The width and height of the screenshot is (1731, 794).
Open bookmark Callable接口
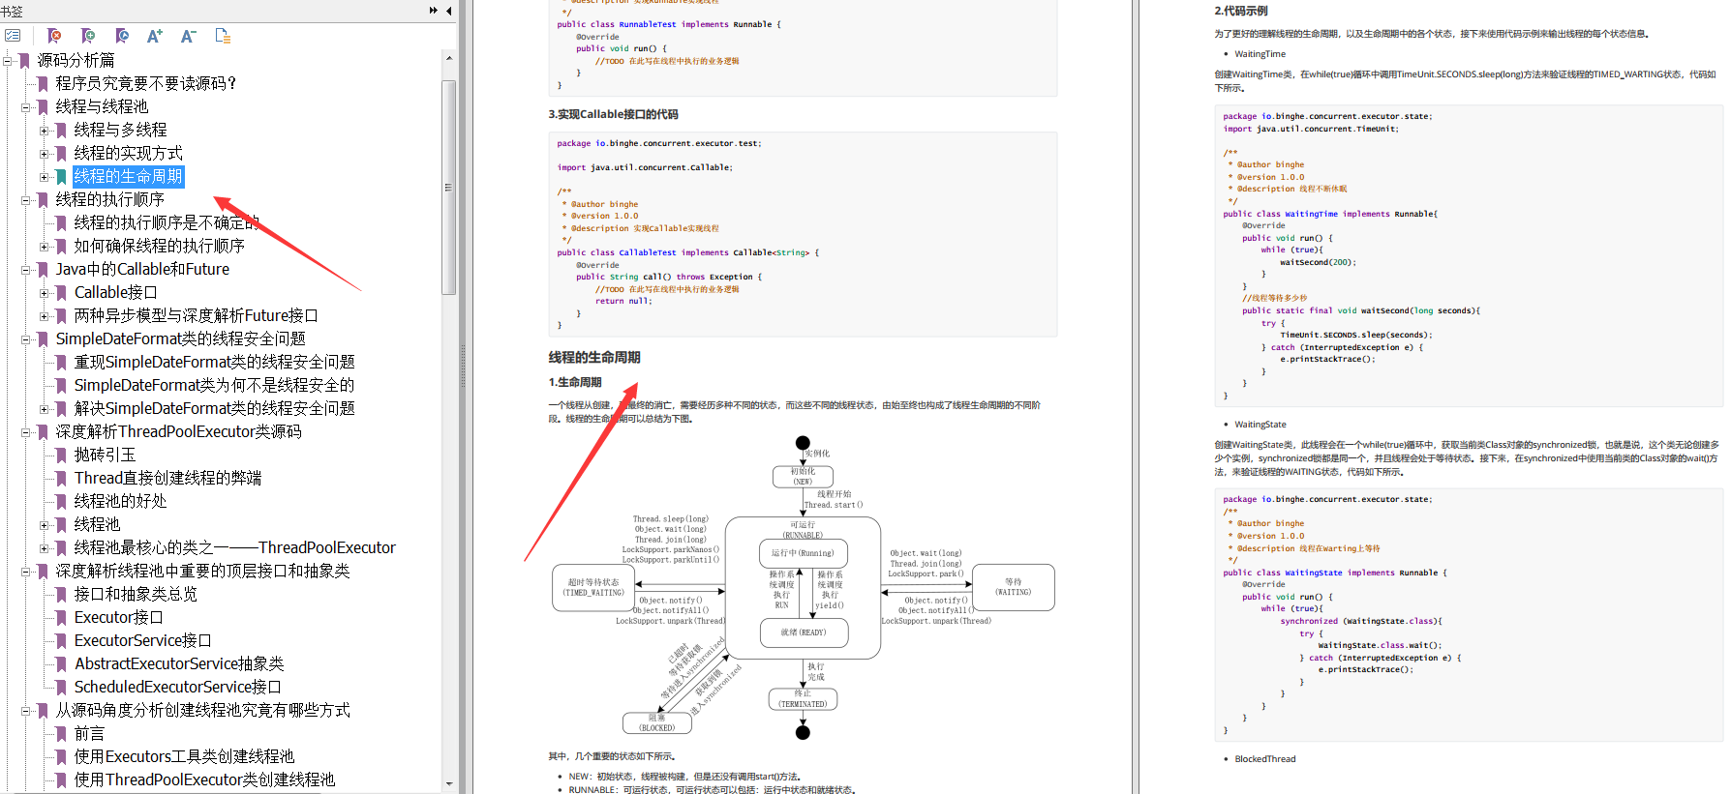pos(115,292)
